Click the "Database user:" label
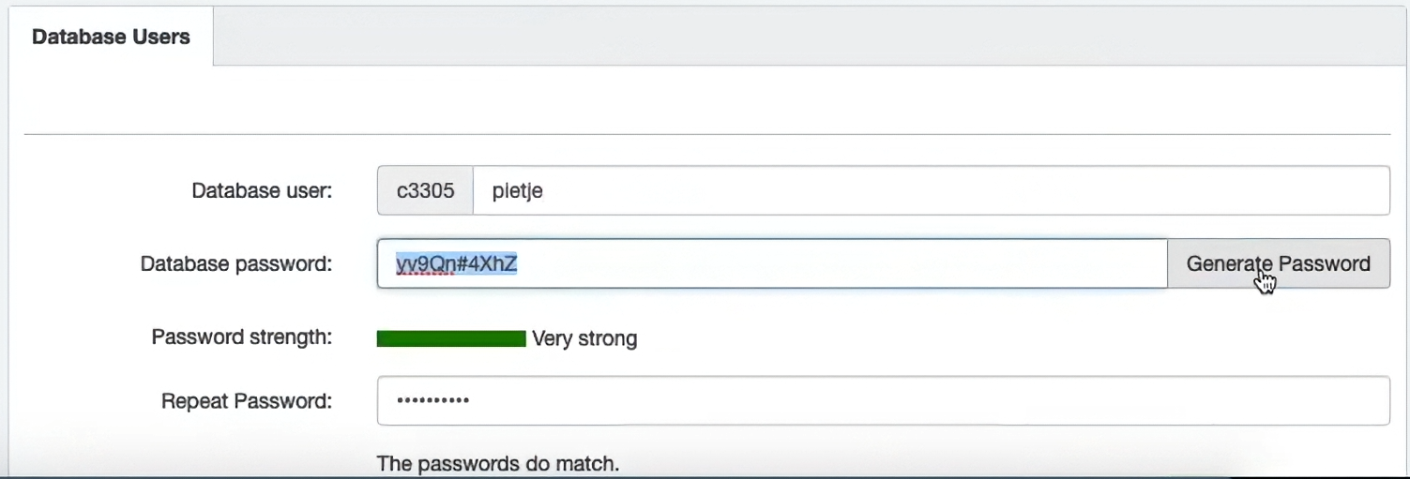Viewport: 1410px width, 479px height. (x=262, y=191)
